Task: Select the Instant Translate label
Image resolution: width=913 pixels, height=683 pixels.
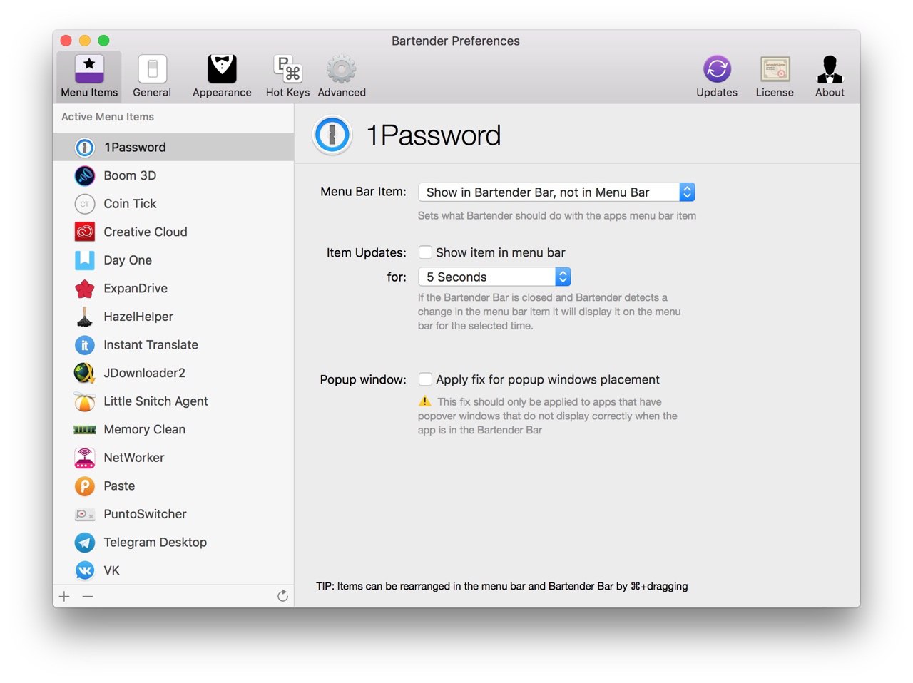Action: point(151,345)
